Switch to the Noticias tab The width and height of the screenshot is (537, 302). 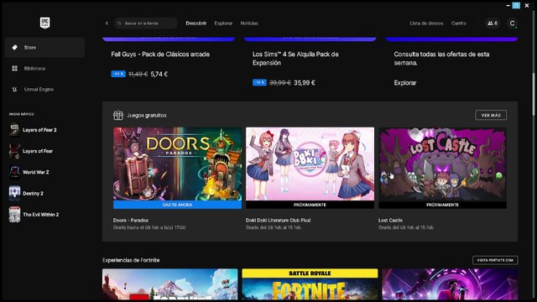click(249, 23)
